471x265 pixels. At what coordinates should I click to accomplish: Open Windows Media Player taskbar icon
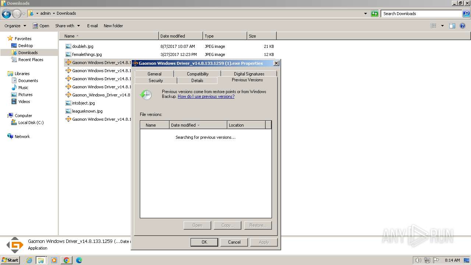(54, 260)
